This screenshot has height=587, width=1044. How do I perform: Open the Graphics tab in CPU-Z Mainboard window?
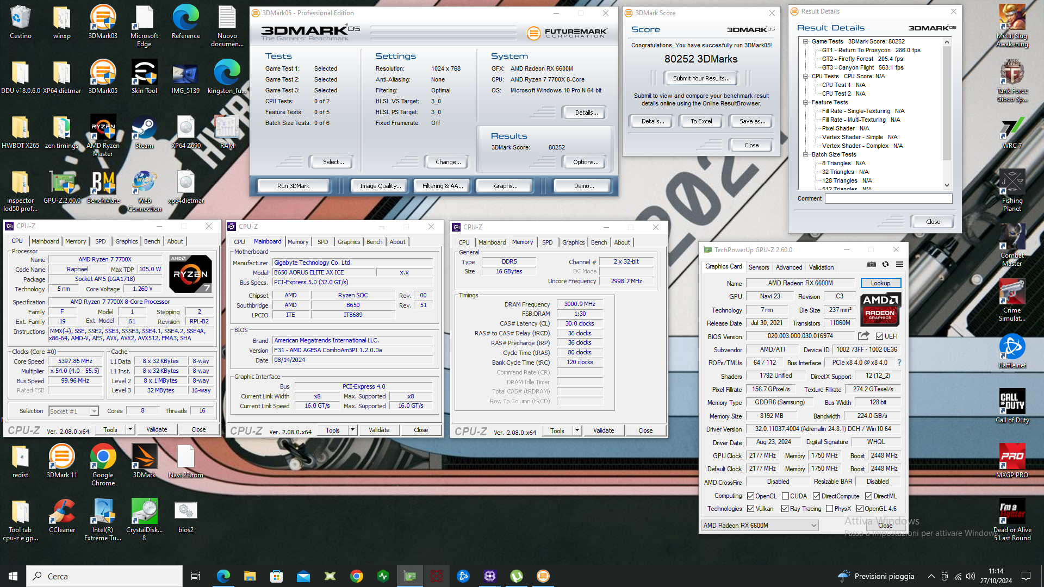tap(349, 242)
